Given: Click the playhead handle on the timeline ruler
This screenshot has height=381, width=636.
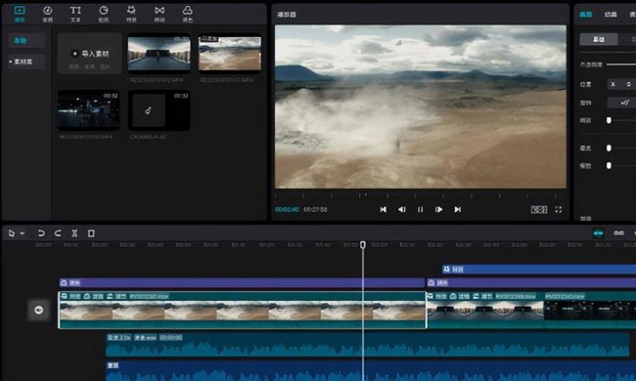Looking at the screenshot, I should 363,244.
